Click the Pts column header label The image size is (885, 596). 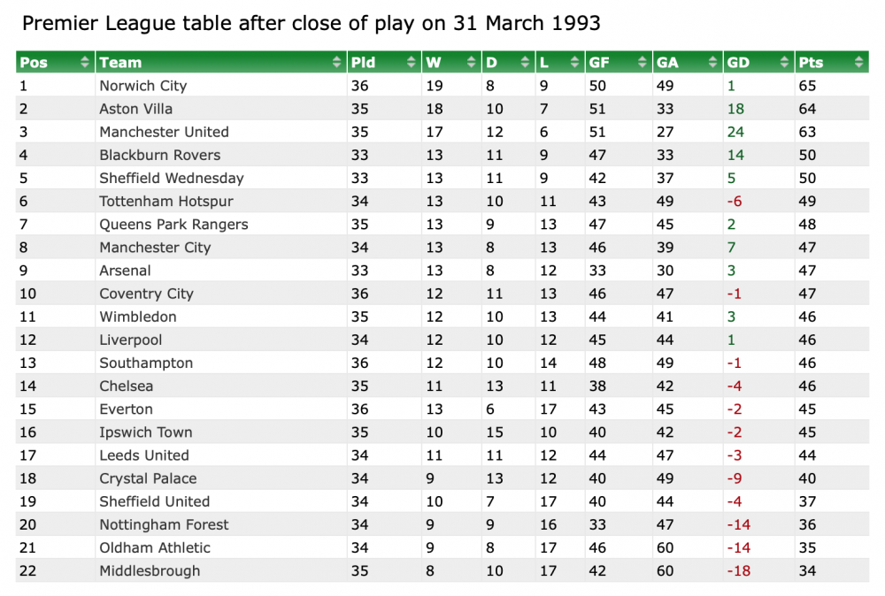pyautogui.click(x=811, y=62)
